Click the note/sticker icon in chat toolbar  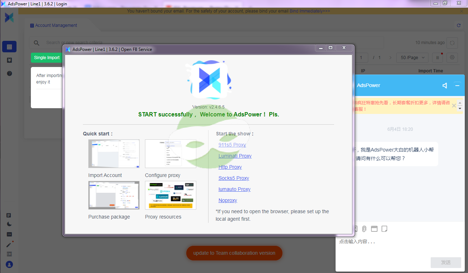(x=384, y=229)
